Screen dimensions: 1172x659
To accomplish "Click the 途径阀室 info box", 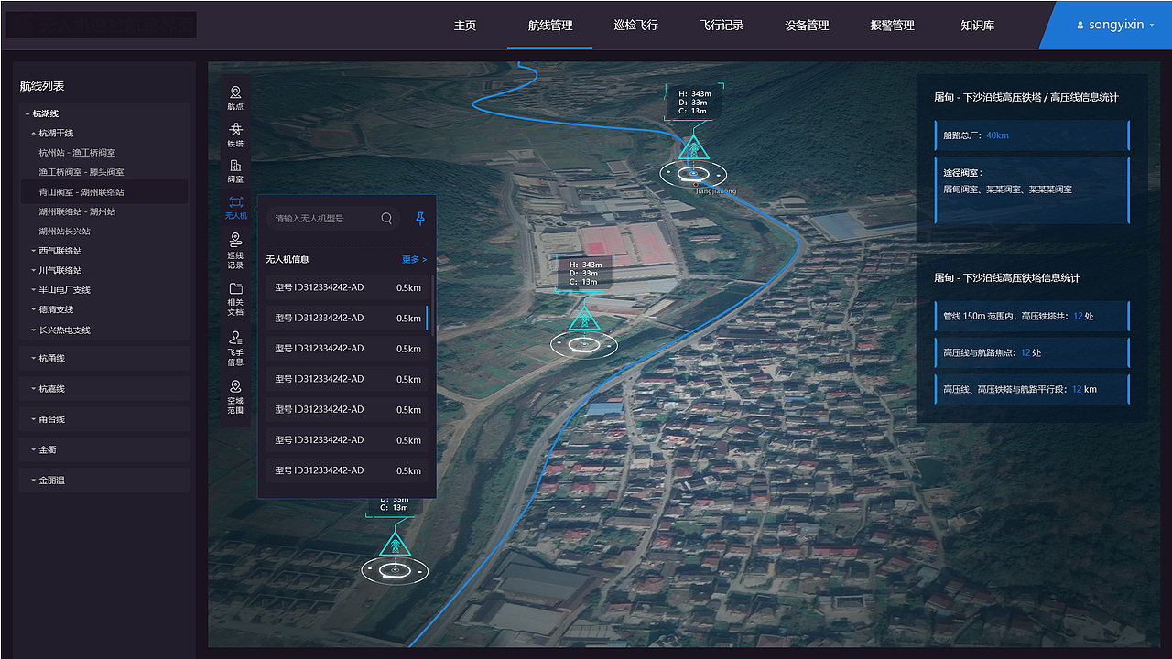I will (x=1032, y=190).
